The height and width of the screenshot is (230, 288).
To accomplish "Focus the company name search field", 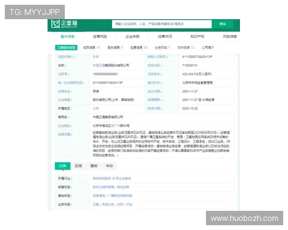I will click(x=162, y=24).
